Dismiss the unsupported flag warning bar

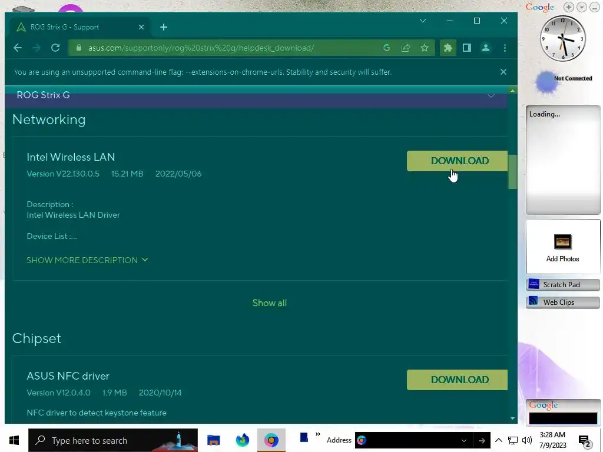503,72
